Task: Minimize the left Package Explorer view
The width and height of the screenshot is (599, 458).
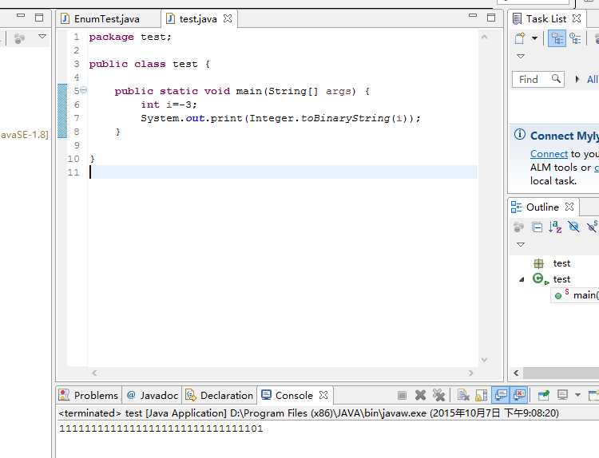Action: [x=21, y=16]
